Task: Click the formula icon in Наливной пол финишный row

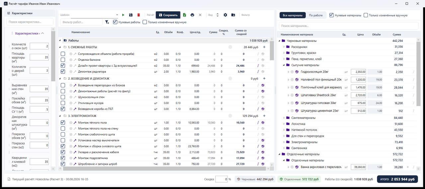Action: coord(414,80)
